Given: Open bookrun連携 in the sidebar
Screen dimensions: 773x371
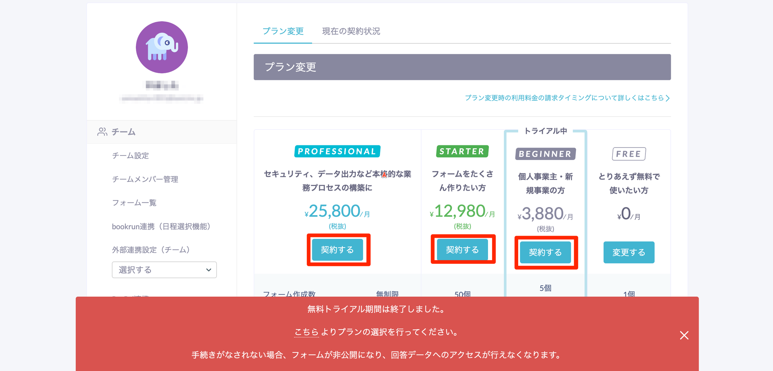Looking at the screenshot, I should [x=161, y=226].
